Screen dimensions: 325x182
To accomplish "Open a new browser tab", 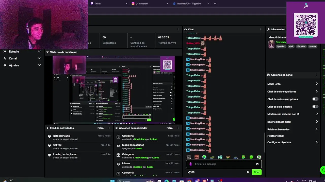I will pos(215,4).
